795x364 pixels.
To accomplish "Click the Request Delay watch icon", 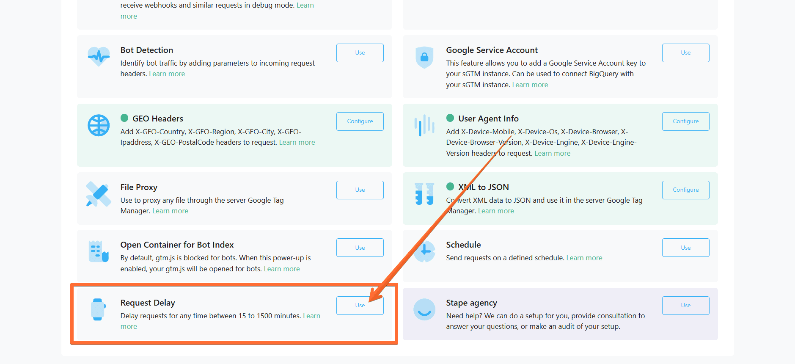I will click(x=98, y=309).
